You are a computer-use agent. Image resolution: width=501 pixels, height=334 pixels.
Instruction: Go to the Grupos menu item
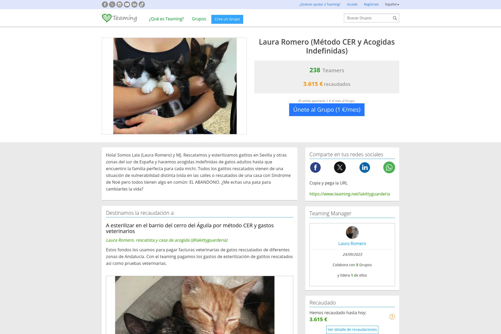coord(199,19)
